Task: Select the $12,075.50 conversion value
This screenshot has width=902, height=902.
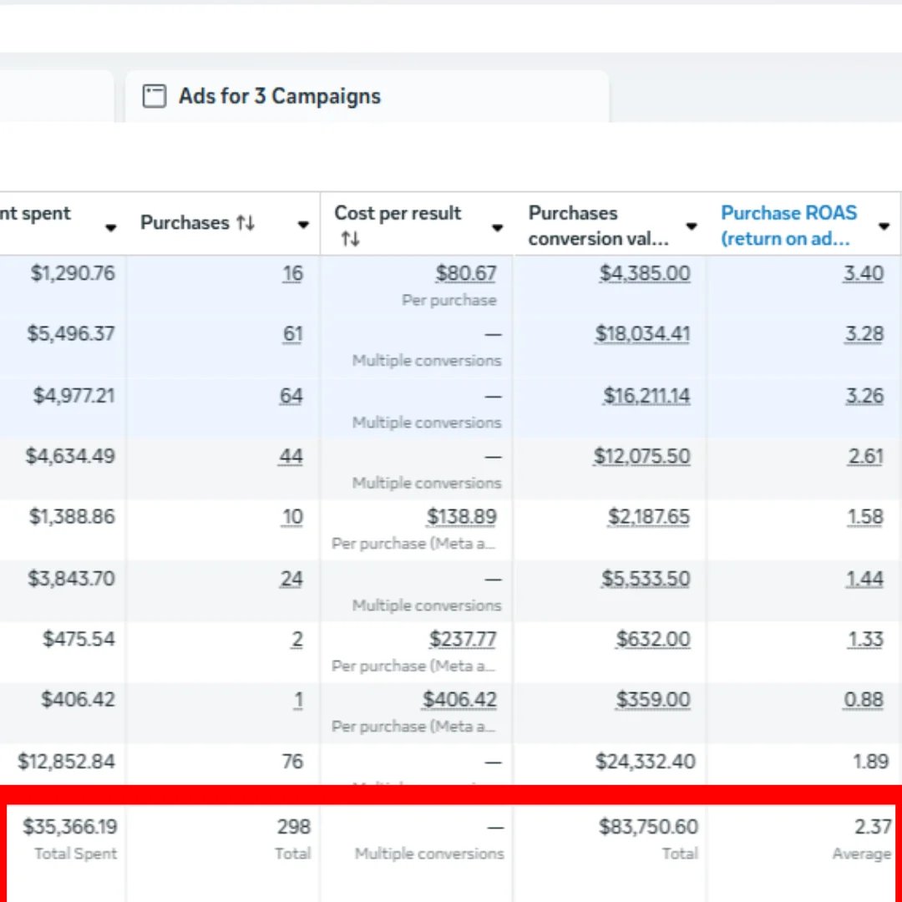Action: click(x=641, y=457)
